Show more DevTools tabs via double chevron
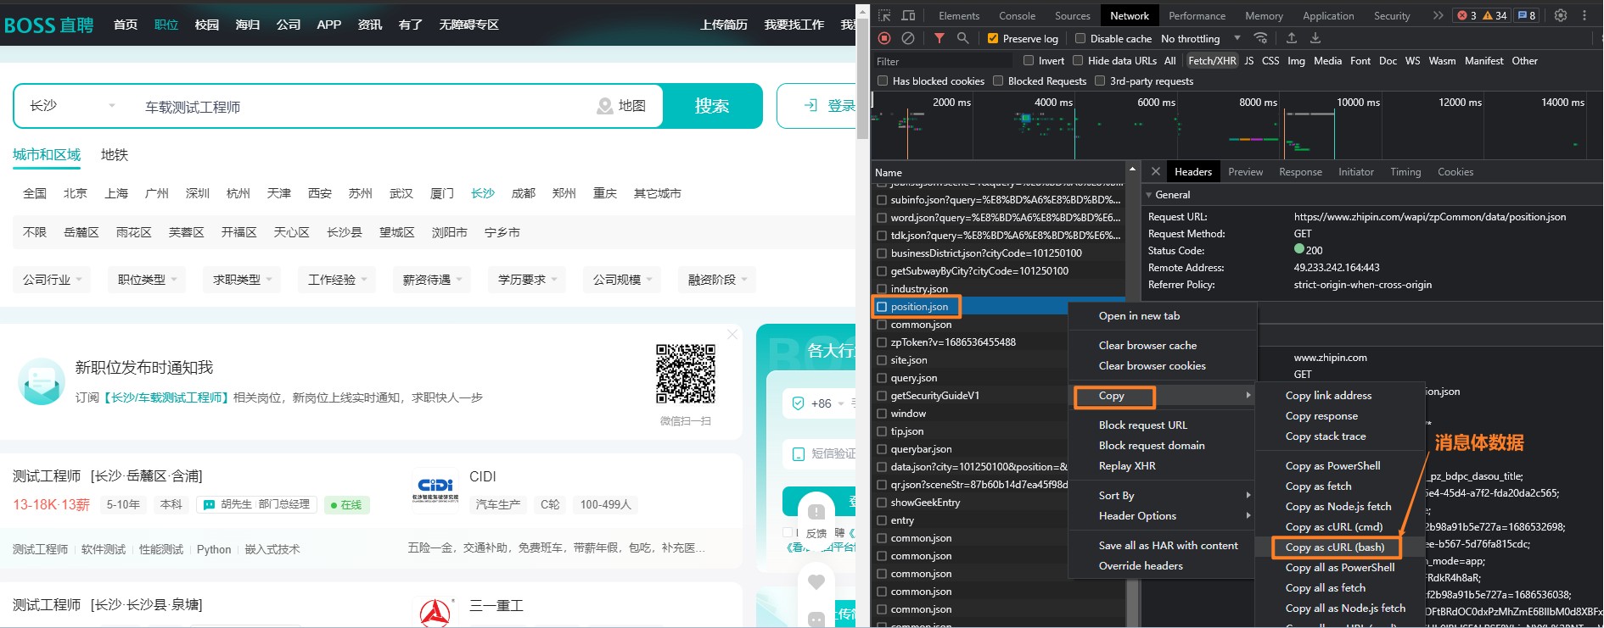Screen dimensions: 1604x628 click(x=1438, y=15)
